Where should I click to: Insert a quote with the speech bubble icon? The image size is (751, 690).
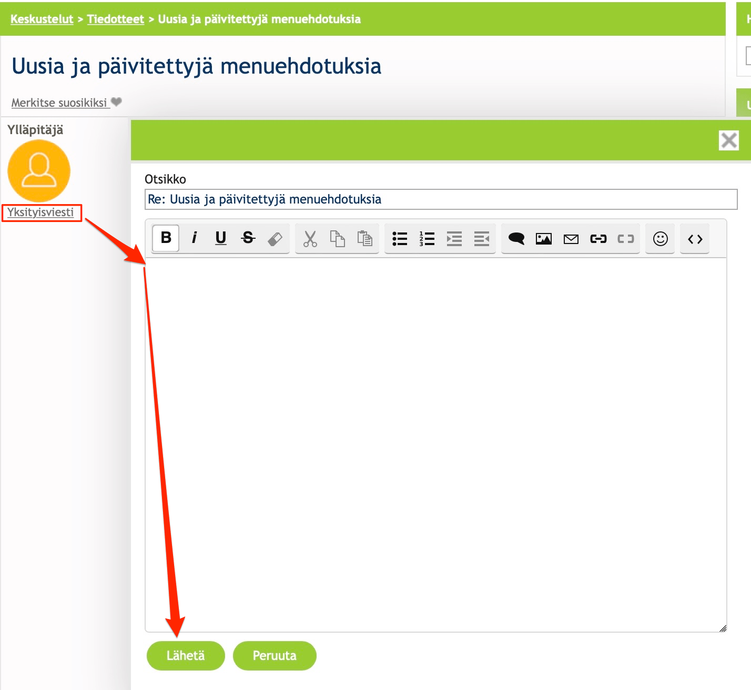[x=517, y=238]
